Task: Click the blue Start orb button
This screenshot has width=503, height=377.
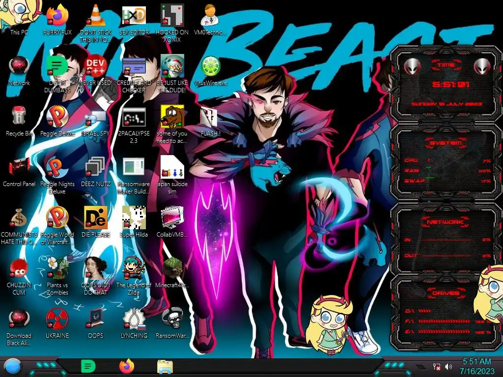Action: 12,367
